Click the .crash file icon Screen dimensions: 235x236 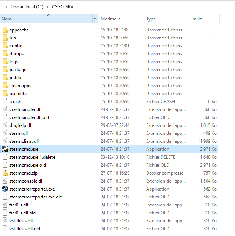pyautogui.click(x=5, y=101)
